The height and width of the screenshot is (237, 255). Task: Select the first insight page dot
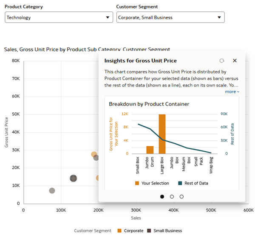(162, 196)
